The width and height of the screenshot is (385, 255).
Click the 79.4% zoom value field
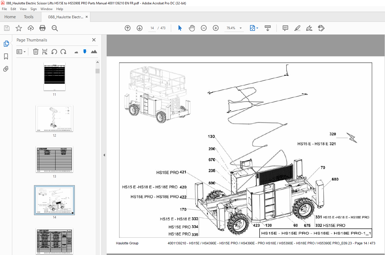point(231,28)
